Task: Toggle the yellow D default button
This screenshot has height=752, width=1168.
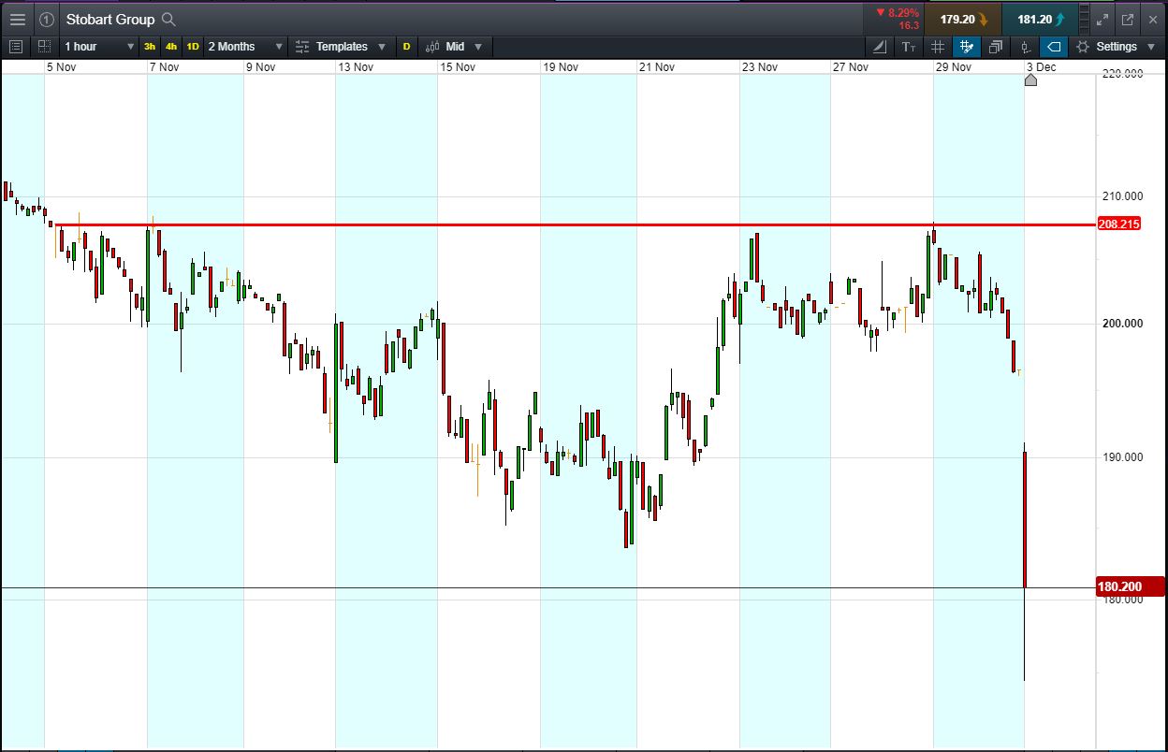Action: click(x=406, y=46)
